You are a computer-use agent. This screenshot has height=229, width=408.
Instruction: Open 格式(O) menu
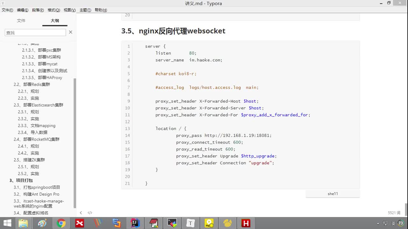54,10
